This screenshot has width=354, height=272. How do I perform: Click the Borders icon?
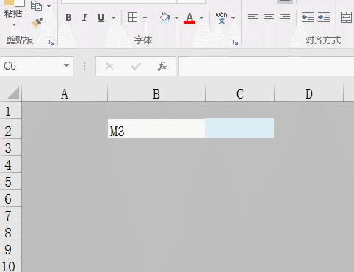pos(132,18)
